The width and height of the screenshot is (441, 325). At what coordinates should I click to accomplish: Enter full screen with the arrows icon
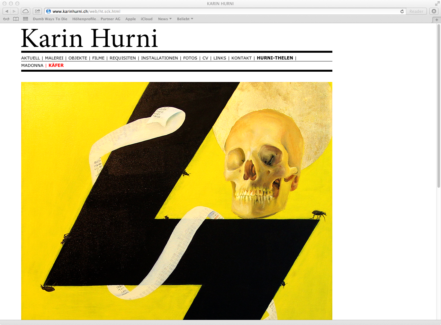437,4
